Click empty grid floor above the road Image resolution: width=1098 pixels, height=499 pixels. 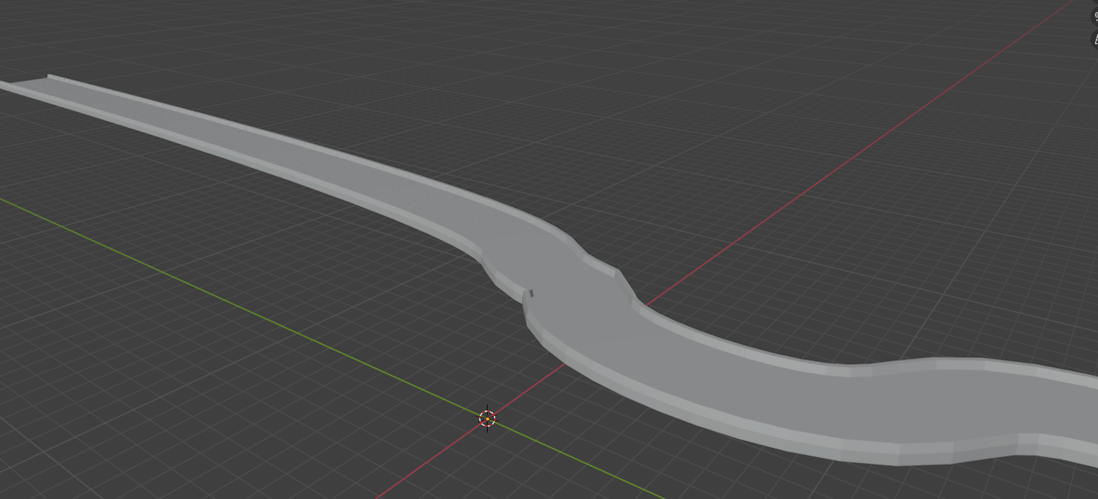pyautogui.click(x=533, y=91)
